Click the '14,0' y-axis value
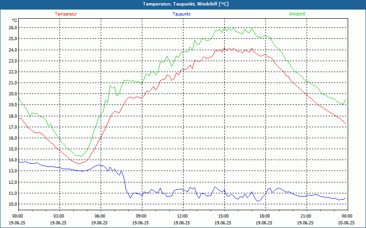 (x=13, y=160)
